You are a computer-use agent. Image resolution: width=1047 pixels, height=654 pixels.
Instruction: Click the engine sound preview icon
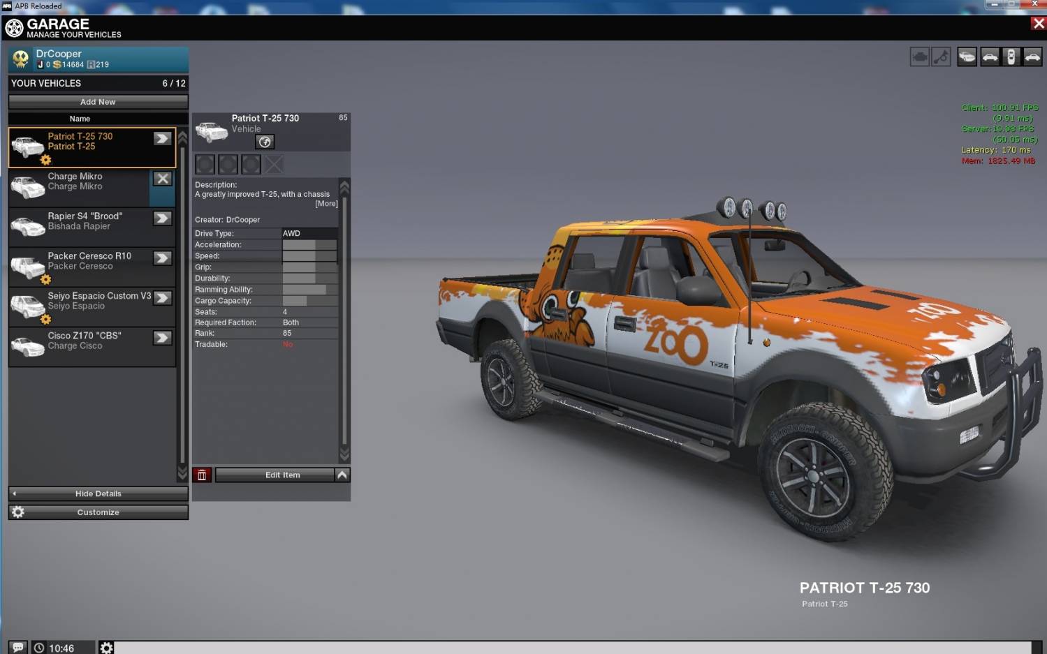pos(919,57)
